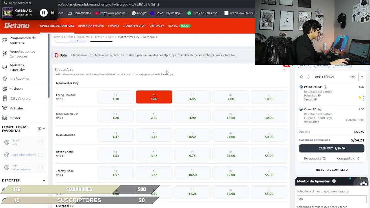Open the Herramientas bookmark folder
370x208 pixels.
(x=79, y=13)
